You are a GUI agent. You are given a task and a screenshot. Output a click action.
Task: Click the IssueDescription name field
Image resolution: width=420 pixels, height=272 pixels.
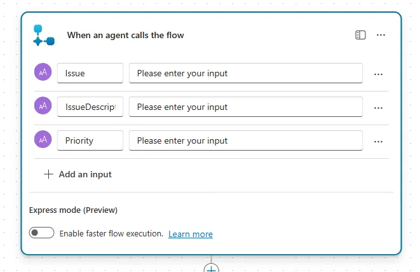pyautogui.click(x=90, y=107)
